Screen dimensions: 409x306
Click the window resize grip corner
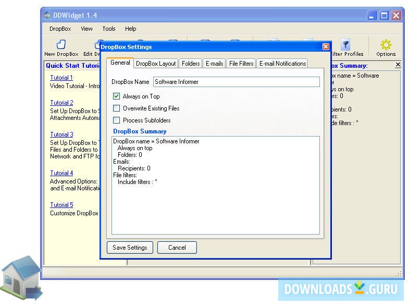click(399, 274)
